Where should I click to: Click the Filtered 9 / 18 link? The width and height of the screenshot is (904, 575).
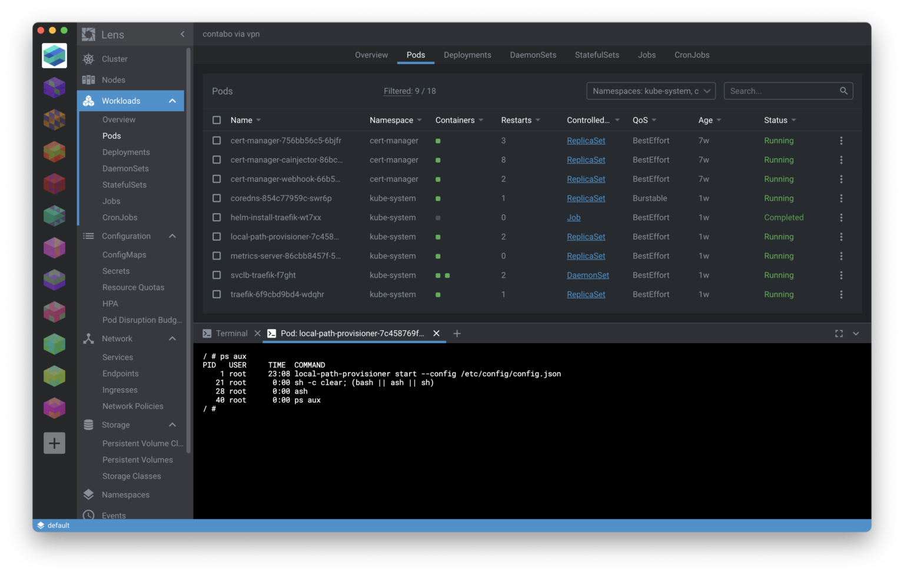[410, 91]
